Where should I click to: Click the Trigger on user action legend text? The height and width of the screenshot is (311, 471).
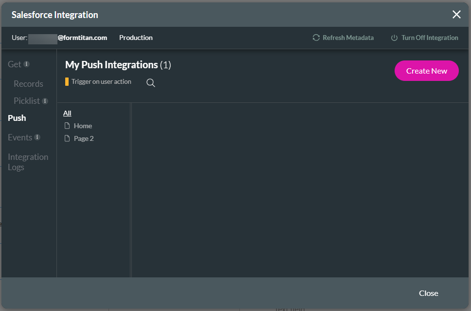[x=101, y=81]
